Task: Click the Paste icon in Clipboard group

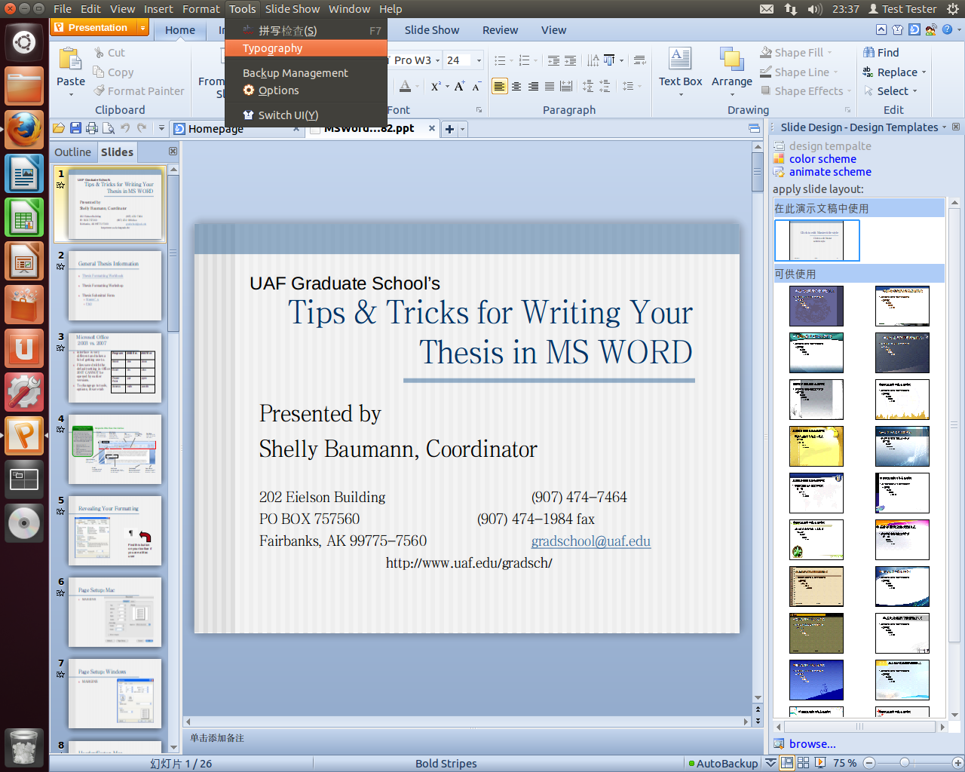Action: point(70,59)
